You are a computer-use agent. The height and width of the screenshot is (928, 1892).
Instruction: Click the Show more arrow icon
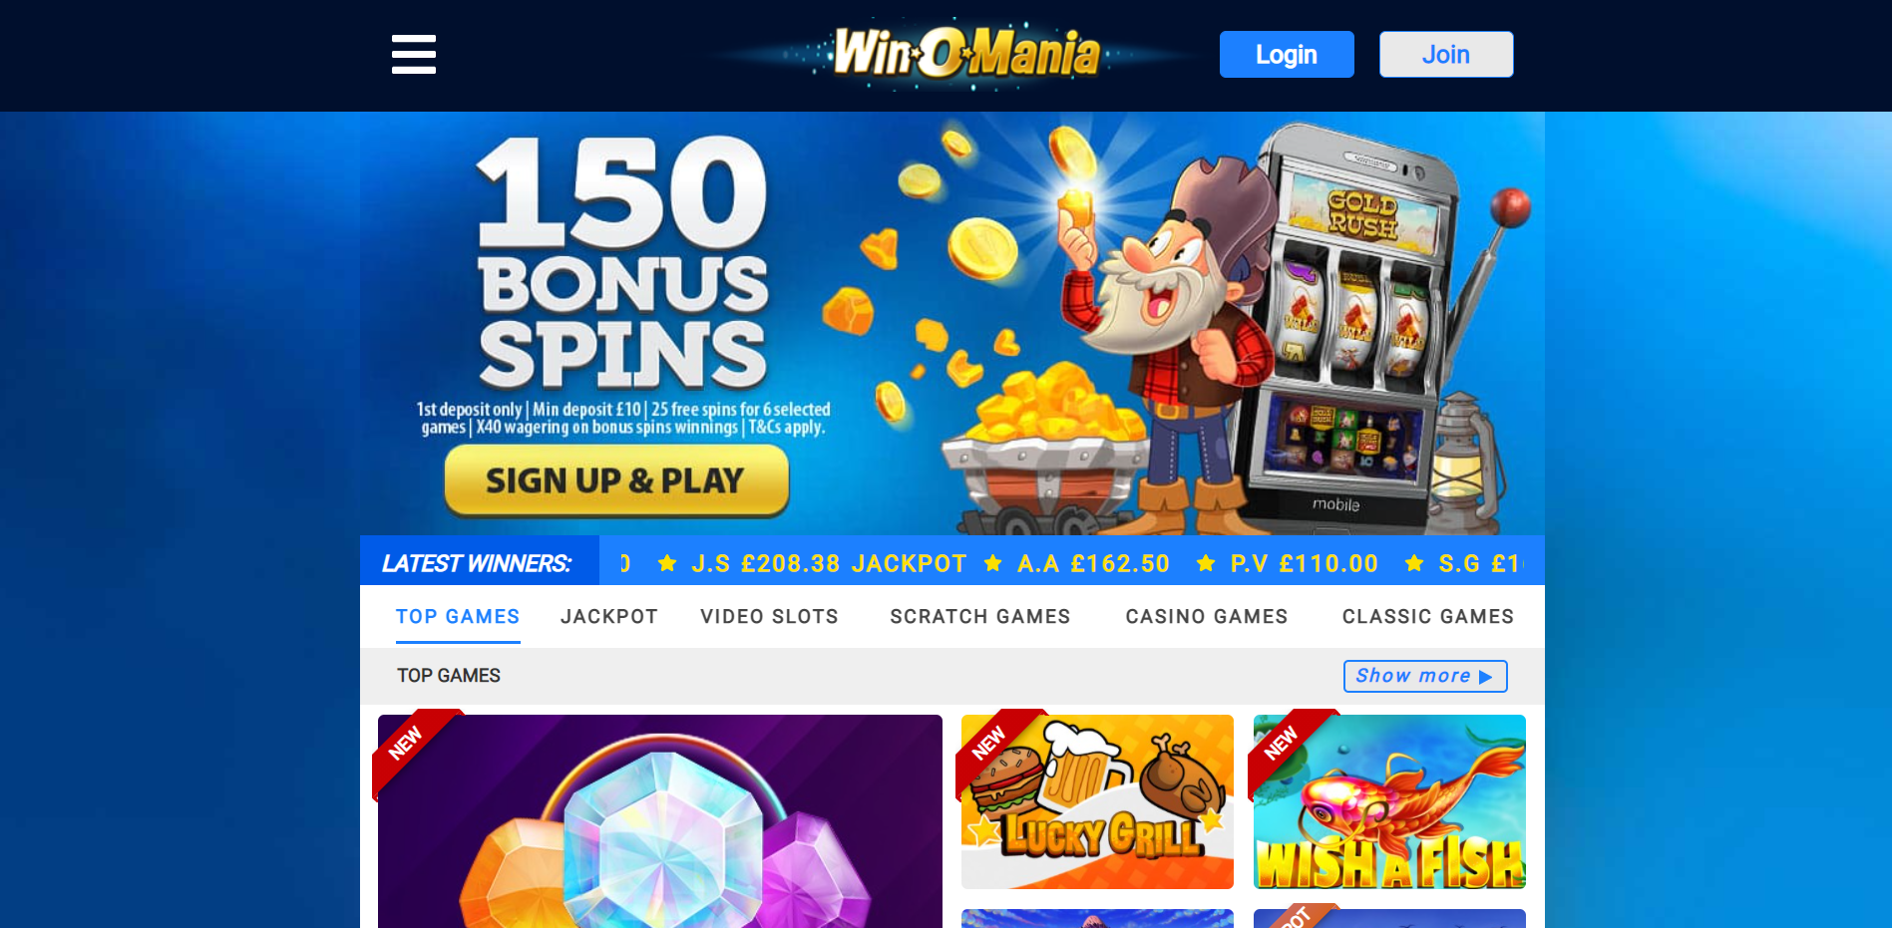pos(1486,677)
